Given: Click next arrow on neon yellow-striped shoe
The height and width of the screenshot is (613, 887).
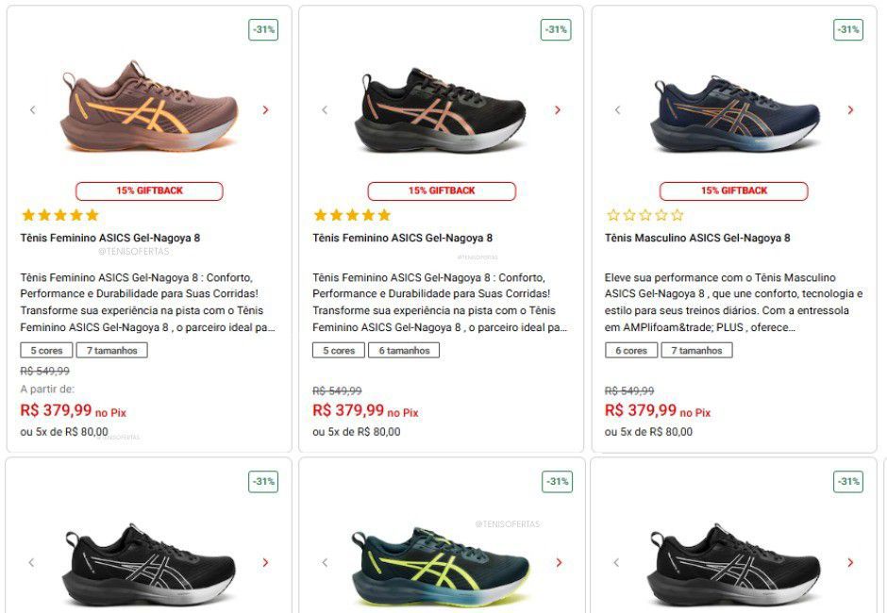Looking at the screenshot, I should (x=558, y=563).
